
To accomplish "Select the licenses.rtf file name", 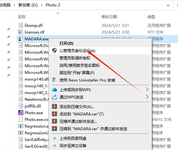I will tap(34, 32).
